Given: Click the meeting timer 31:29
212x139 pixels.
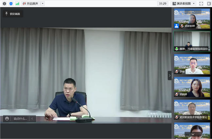Looking at the screenshot, I should pos(162,4).
